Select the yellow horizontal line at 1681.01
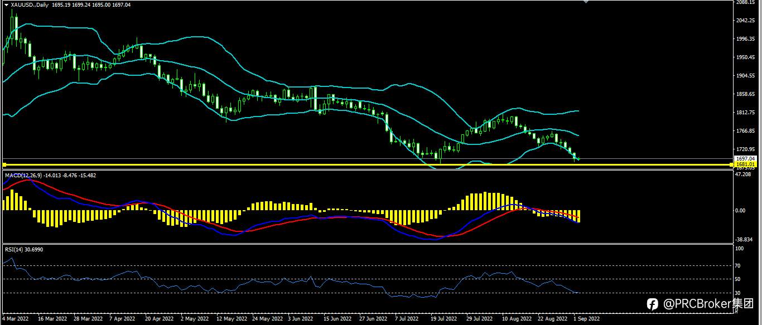 tap(367, 165)
